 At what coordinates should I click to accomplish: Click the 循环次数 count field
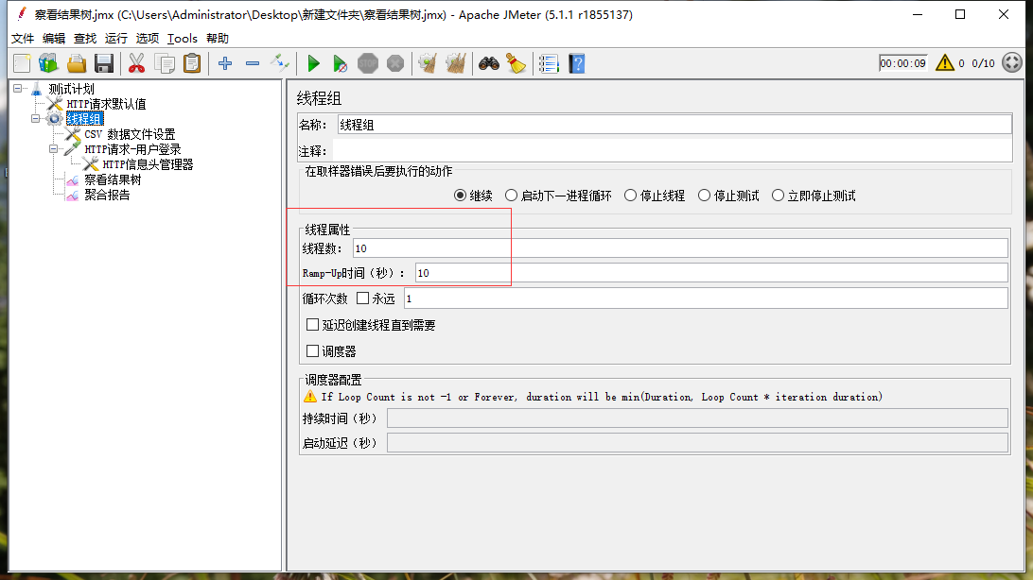point(706,299)
